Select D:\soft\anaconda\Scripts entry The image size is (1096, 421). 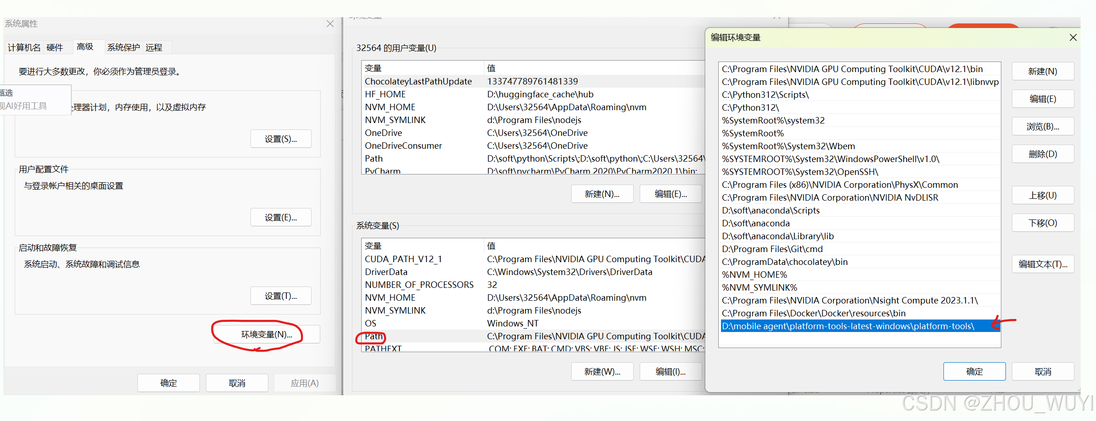860,210
